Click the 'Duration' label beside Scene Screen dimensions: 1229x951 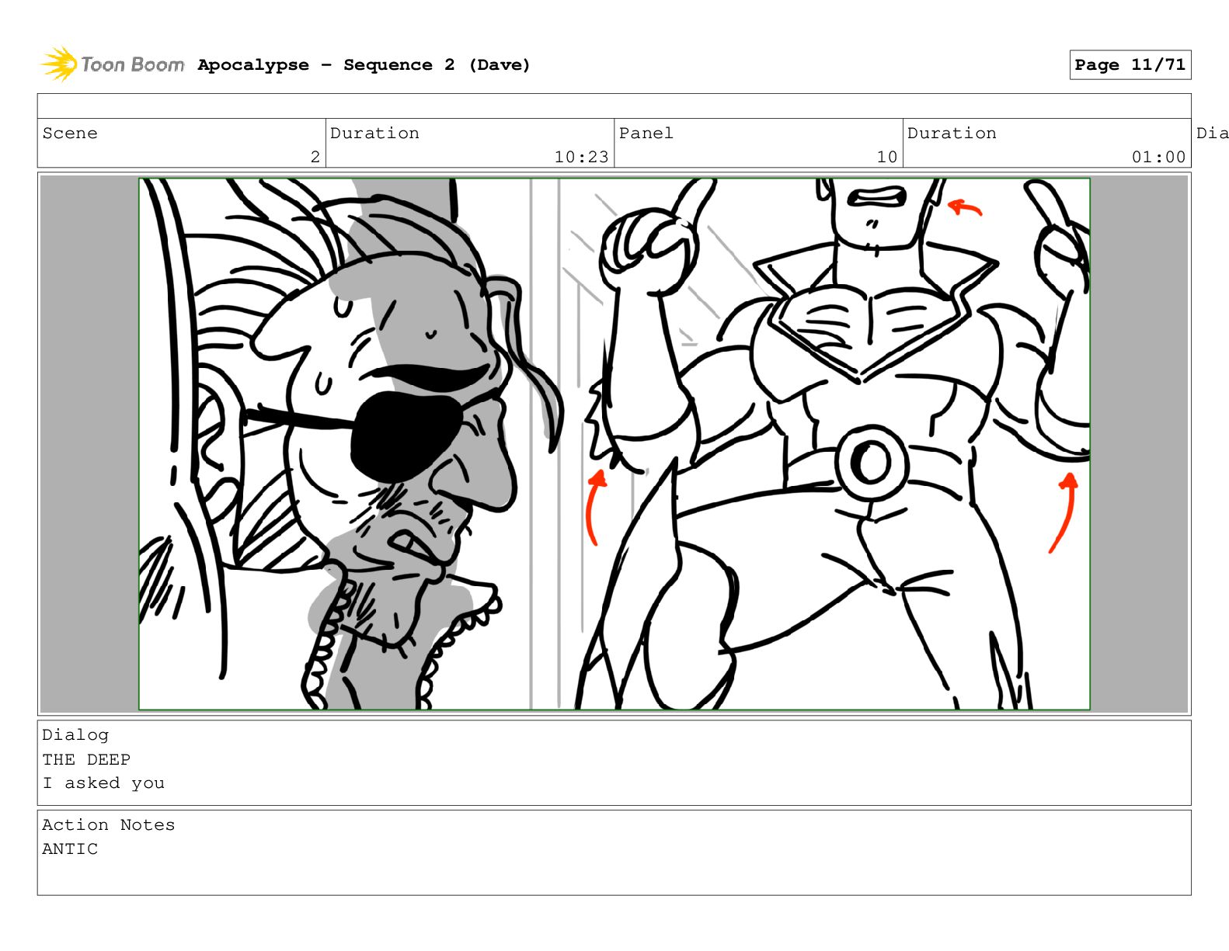pos(374,133)
